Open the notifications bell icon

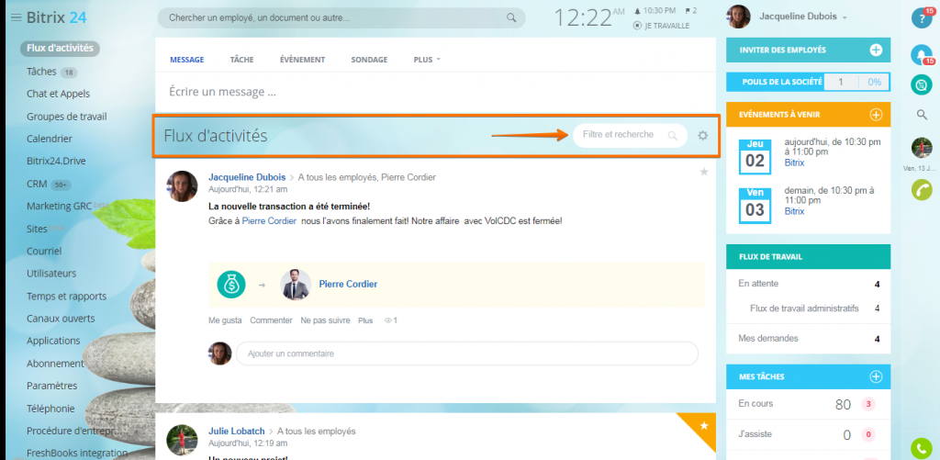click(x=922, y=54)
